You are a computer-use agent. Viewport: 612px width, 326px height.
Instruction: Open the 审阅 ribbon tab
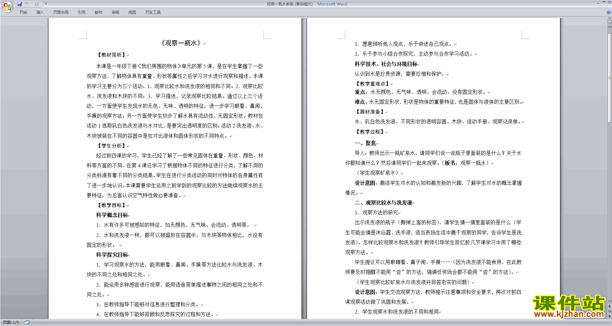point(115,12)
